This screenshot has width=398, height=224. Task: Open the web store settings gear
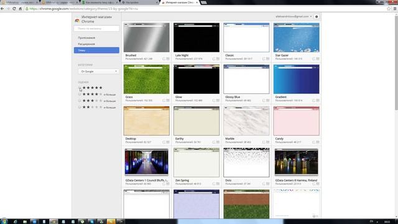coord(317,17)
